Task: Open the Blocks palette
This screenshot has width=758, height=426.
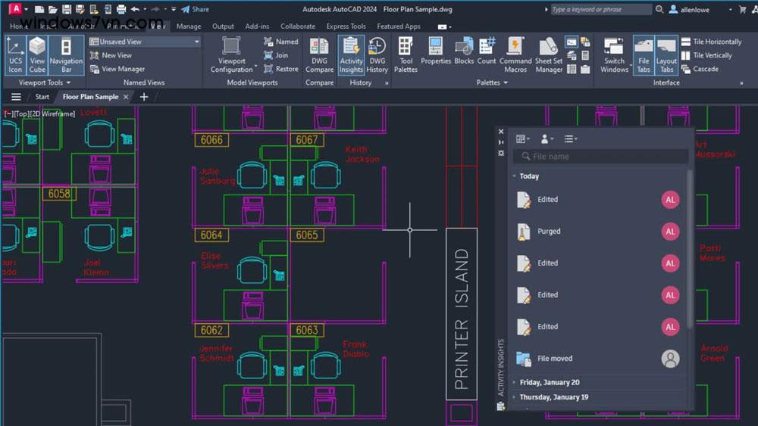Action: 464,51
